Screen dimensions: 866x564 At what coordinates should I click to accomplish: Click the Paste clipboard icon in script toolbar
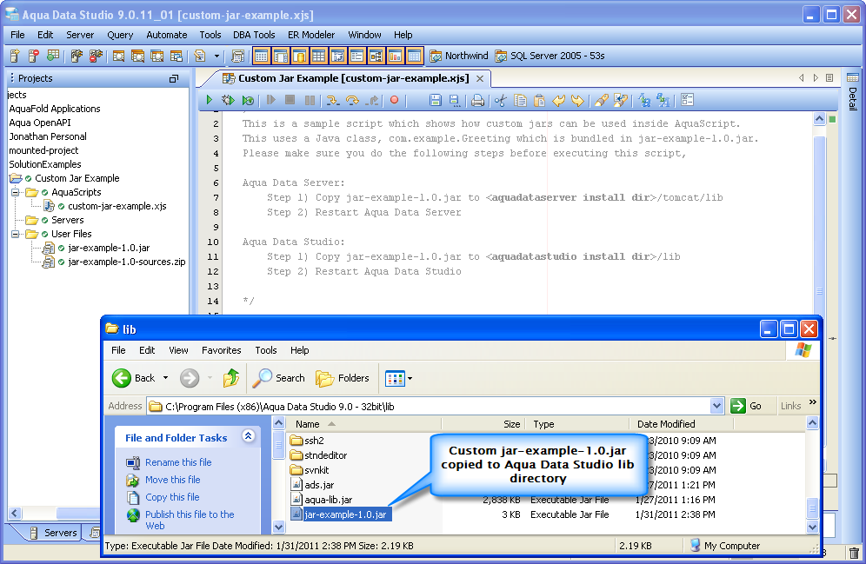pos(539,100)
